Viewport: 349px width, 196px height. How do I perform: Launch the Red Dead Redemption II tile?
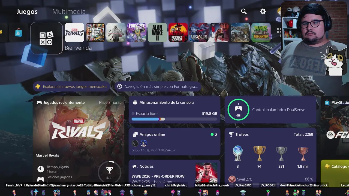(x=178, y=32)
